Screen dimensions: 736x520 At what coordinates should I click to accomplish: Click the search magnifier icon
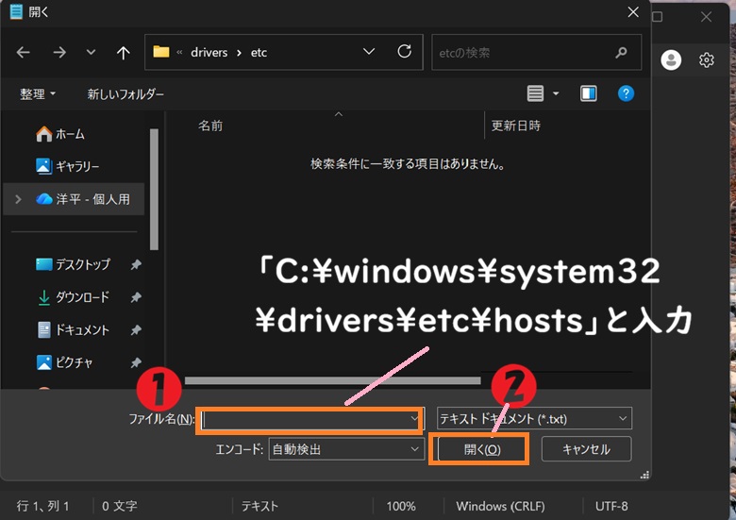click(622, 53)
